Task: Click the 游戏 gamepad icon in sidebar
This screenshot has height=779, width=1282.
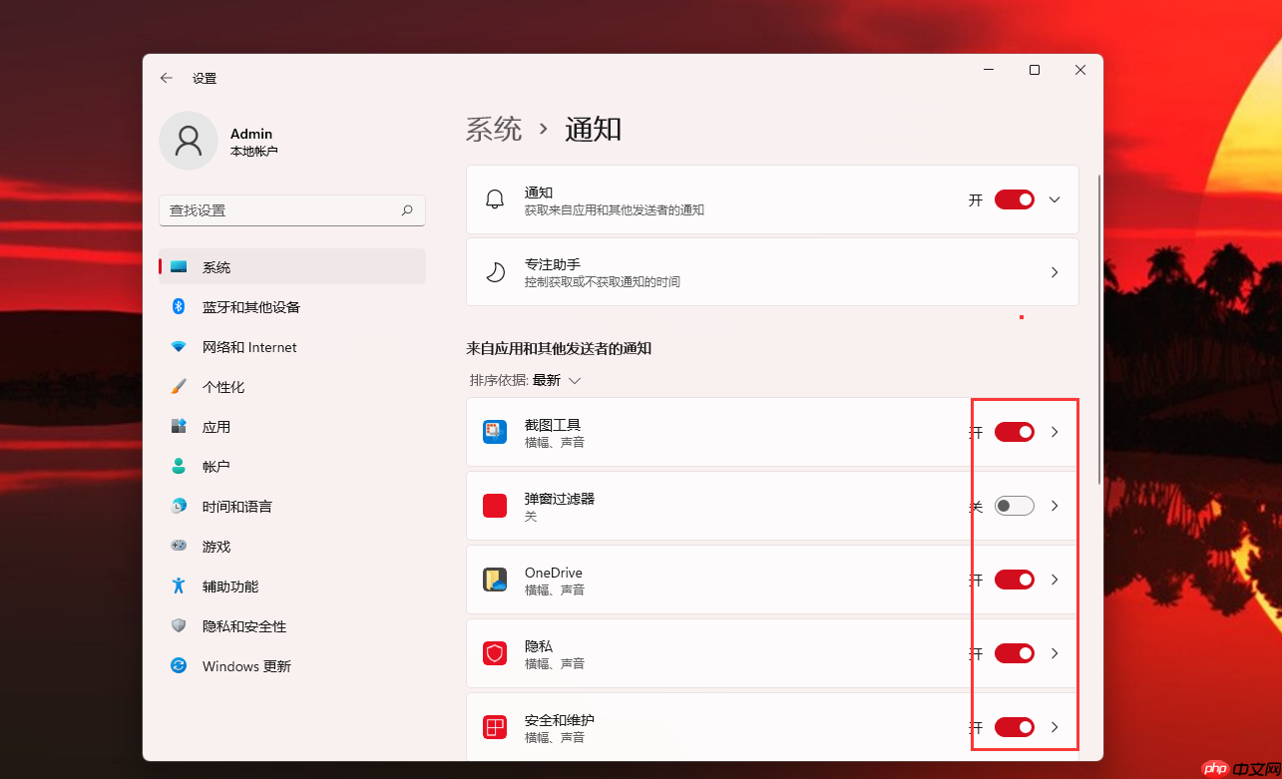Action: [x=179, y=547]
